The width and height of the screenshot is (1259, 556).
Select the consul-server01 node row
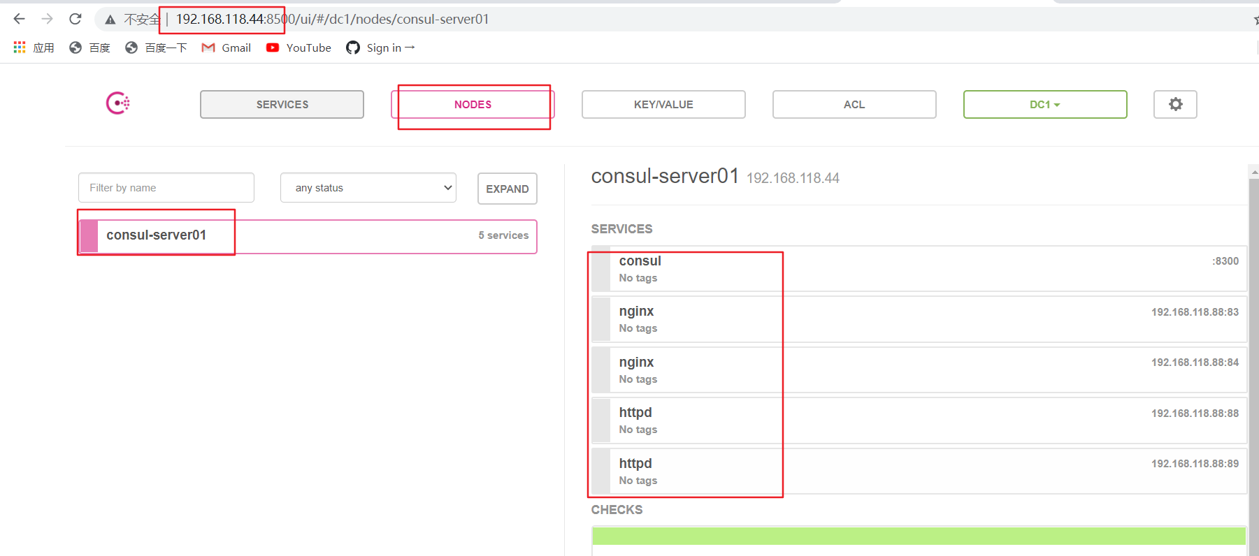(x=308, y=236)
